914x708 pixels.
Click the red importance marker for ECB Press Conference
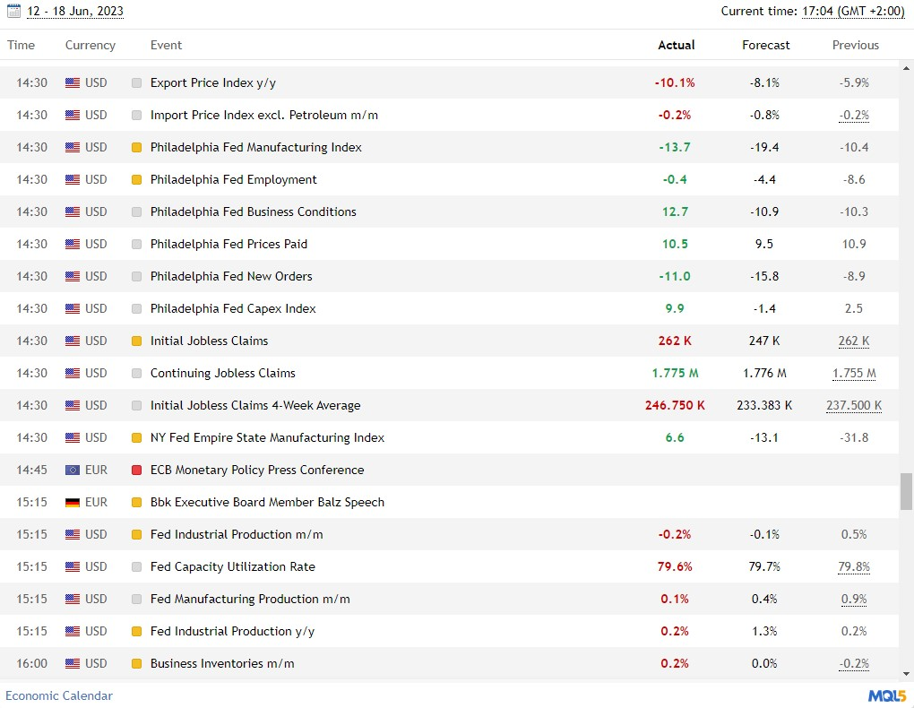pos(137,470)
